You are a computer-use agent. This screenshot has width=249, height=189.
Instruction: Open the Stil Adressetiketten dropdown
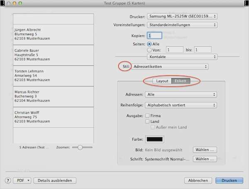(x=170, y=67)
